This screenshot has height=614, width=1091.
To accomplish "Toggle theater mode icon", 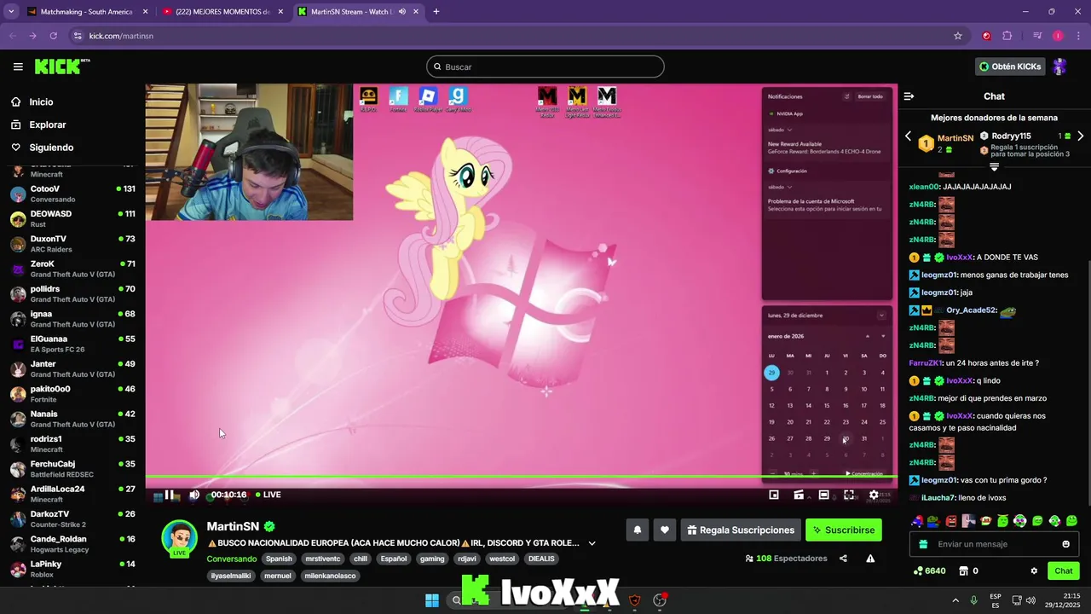I will [824, 495].
